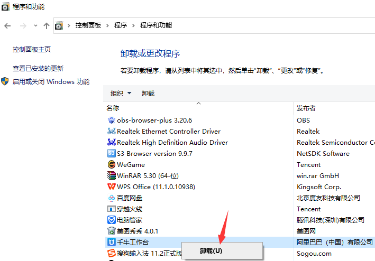Click the publisher cell Realtek Semiconductor
375x261 pixels.
[x=335, y=142]
